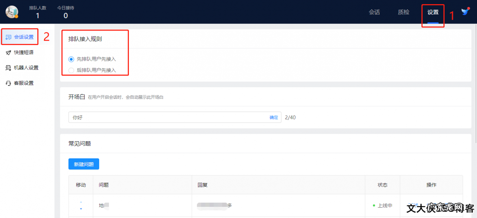Viewport: 477px width, 218px height.
Task: Click the 开场白 text input field
Action: 168,117
